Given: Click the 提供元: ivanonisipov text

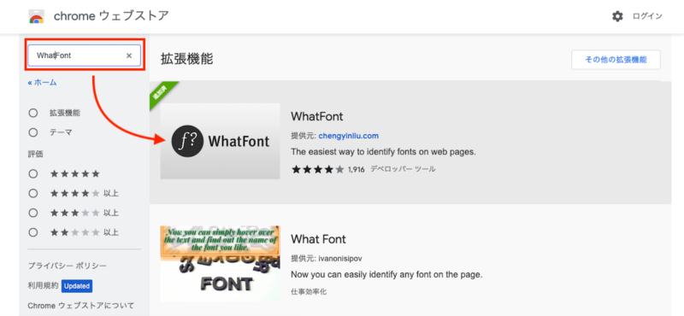Looking at the screenshot, I should [x=327, y=259].
